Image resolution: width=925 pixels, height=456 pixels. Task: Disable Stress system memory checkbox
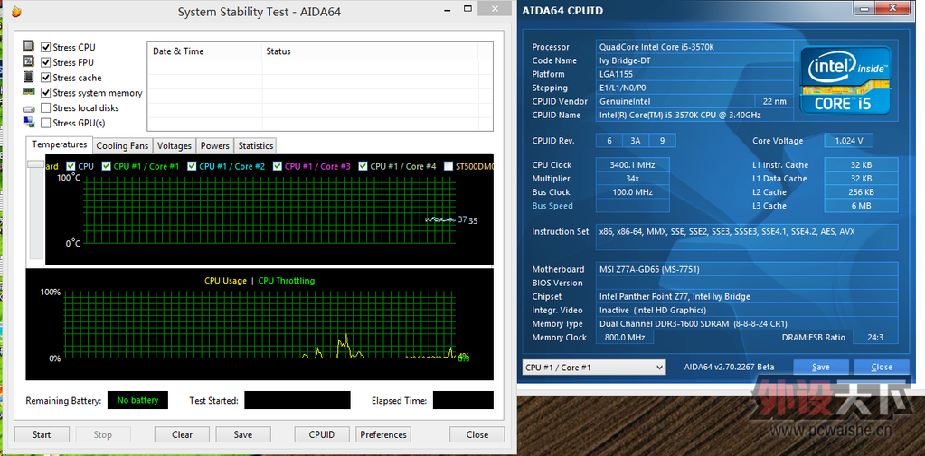[x=45, y=92]
